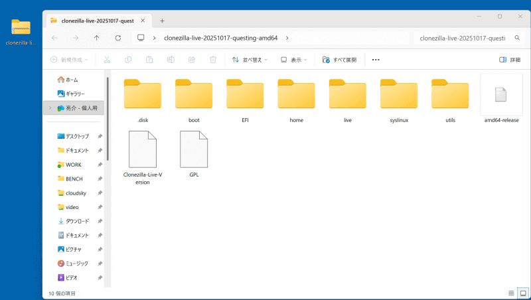
Task: Unpin WORK folder pin icon
Action: [x=100, y=165]
